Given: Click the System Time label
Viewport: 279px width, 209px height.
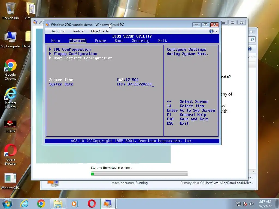Looking at the screenshot, I should pos(61,80).
